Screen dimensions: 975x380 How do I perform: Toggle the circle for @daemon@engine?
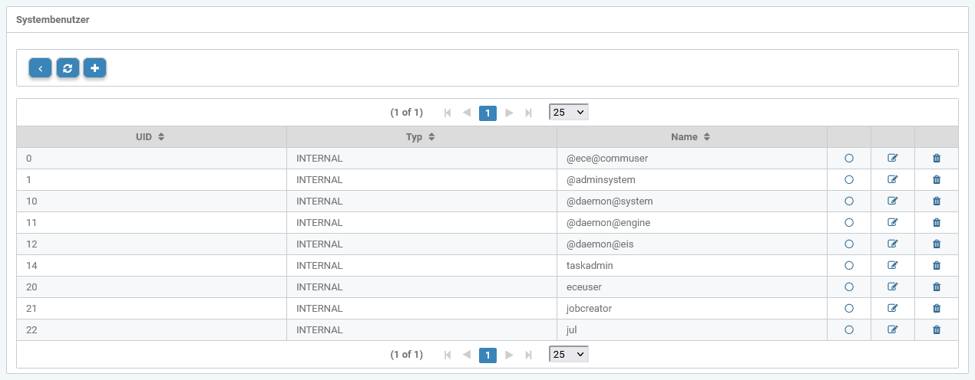click(x=849, y=223)
